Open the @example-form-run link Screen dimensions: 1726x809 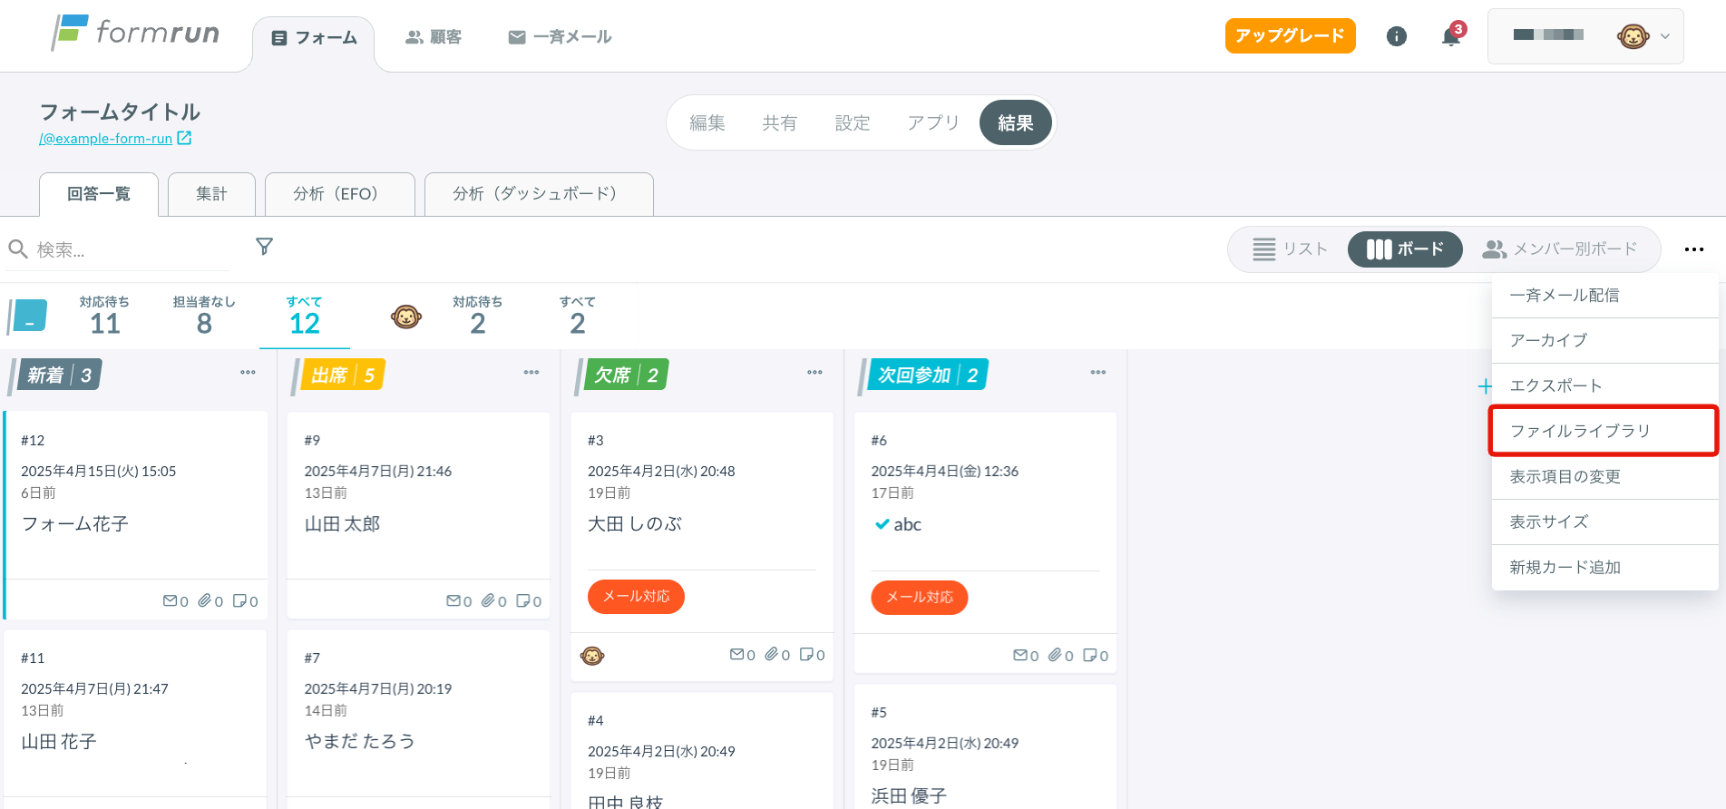[106, 139]
